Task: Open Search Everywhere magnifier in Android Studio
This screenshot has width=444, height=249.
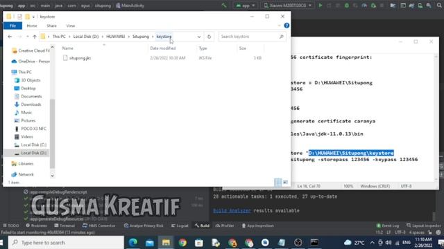Action: pos(439,6)
